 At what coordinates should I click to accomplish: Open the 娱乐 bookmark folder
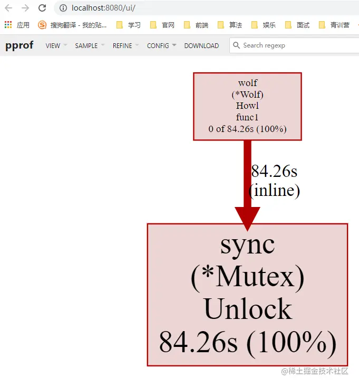pos(264,25)
